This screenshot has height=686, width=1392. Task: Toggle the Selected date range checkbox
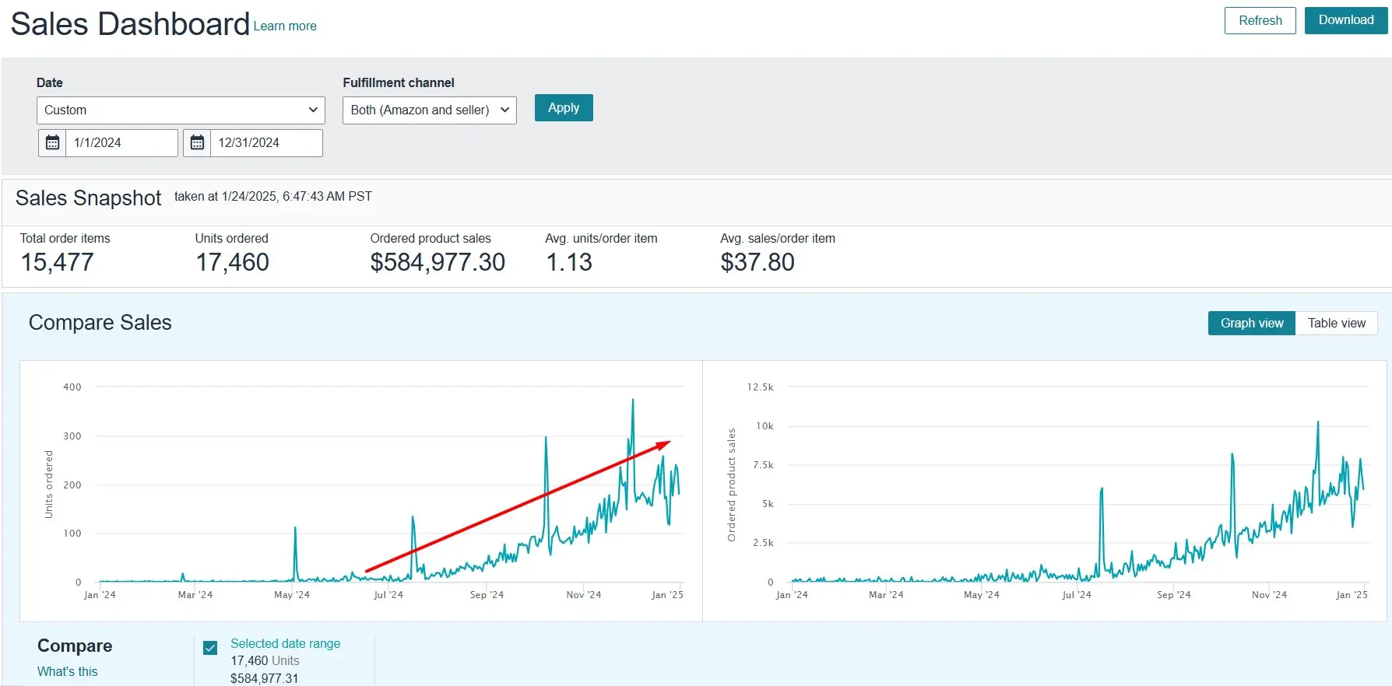[210, 648]
